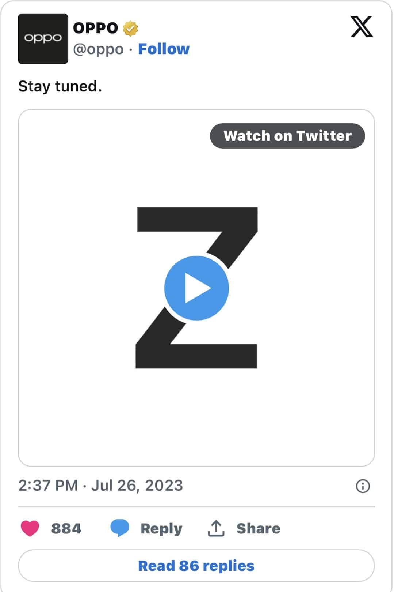
Task: Click the blue reply bubble icon
Action: [120, 528]
